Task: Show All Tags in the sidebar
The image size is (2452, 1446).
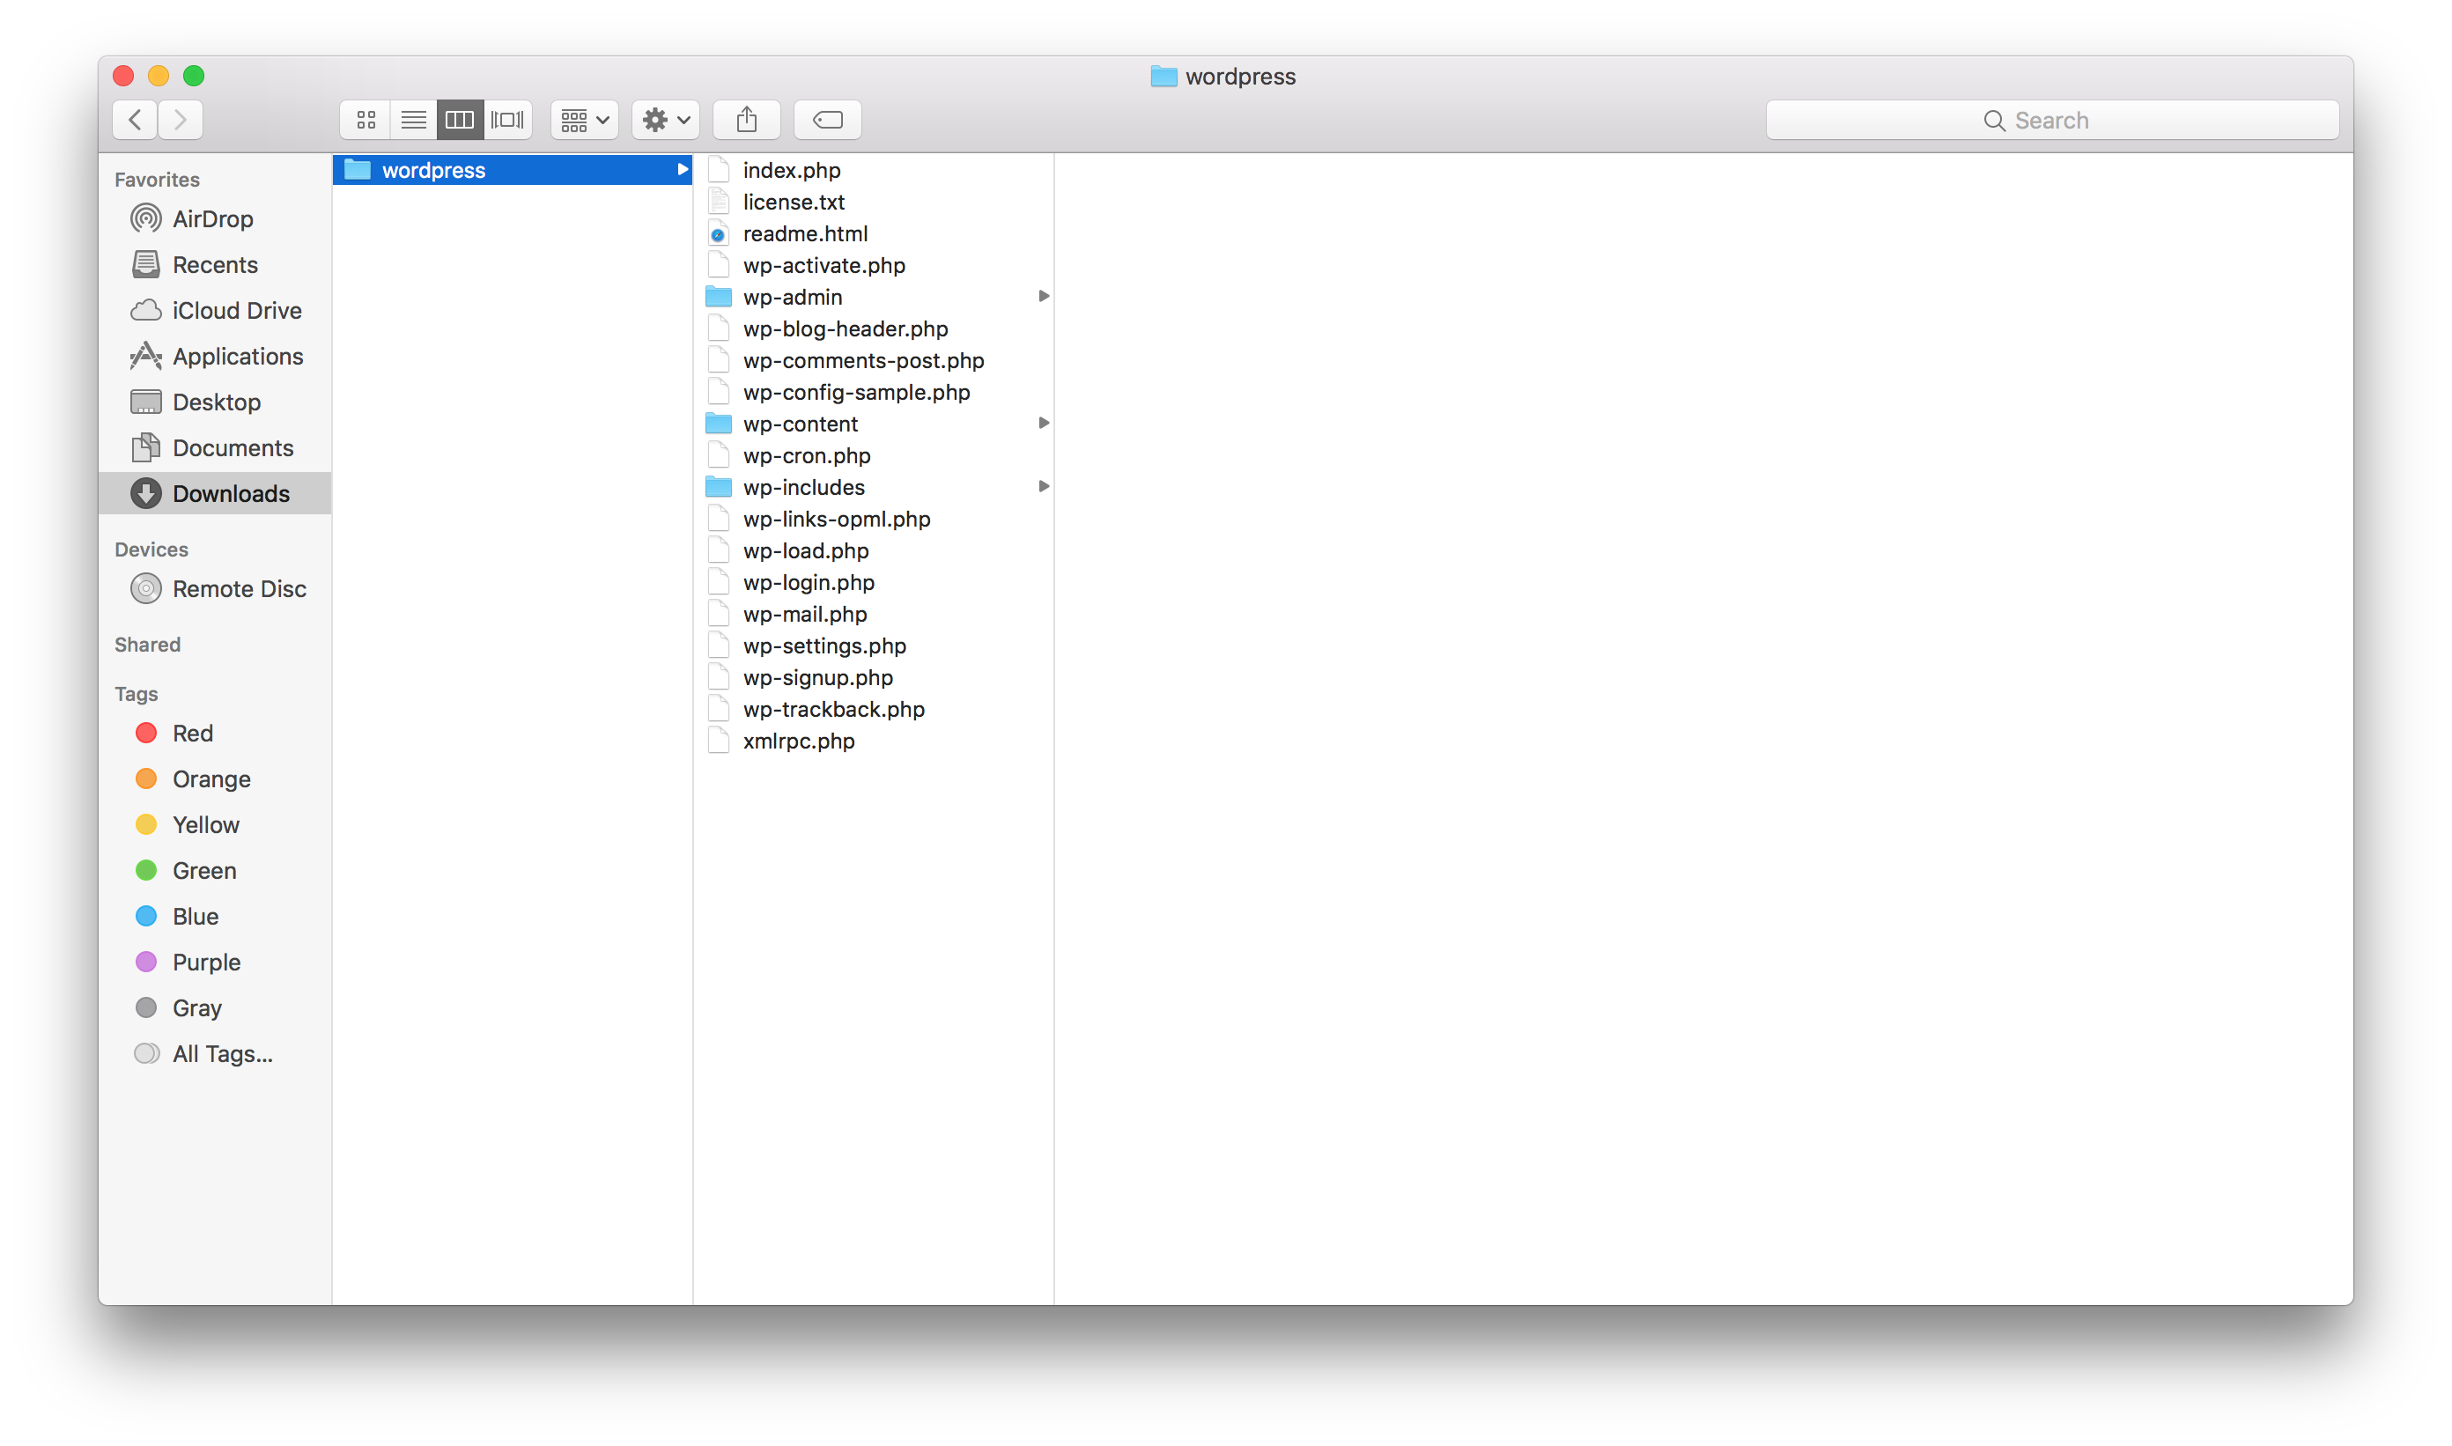Action: tap(214, 1054)
